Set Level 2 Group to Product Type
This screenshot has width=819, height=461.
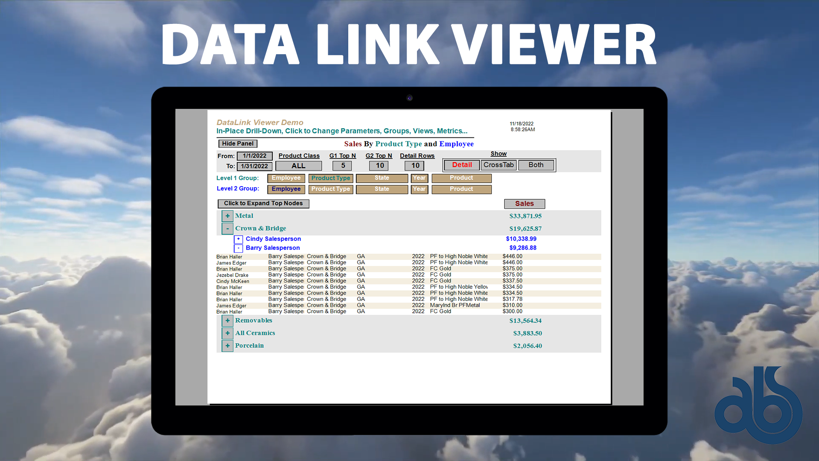click(x=330, y=189)
